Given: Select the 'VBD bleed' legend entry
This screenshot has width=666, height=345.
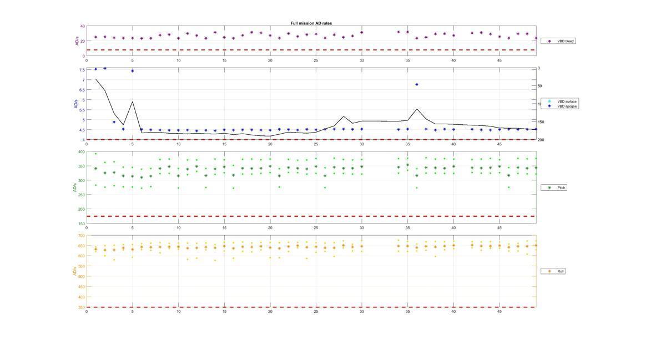Looking at the screenshot, I should point(558,40).
